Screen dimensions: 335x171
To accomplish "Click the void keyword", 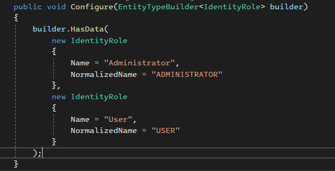I will (56, 7).
